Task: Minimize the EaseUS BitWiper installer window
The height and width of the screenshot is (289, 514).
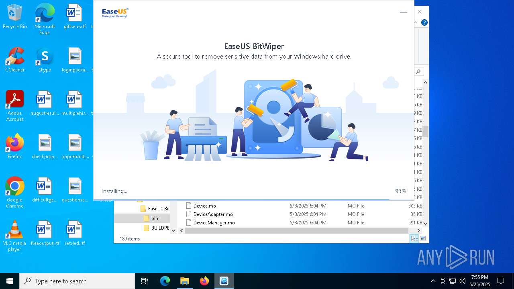Action: pos(404,12)
